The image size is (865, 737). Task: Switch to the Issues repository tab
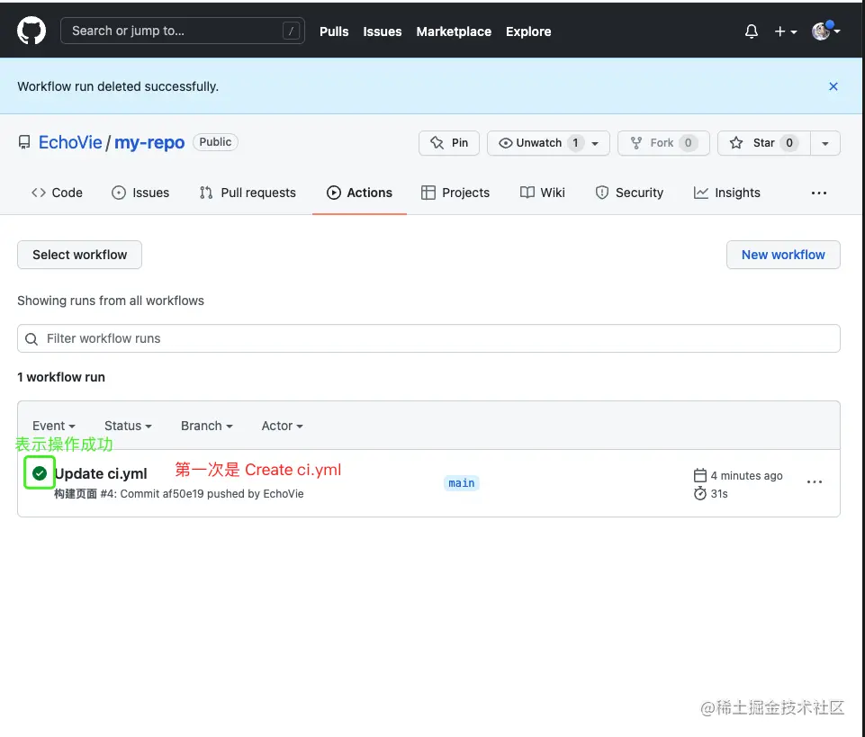click(140, 193)
